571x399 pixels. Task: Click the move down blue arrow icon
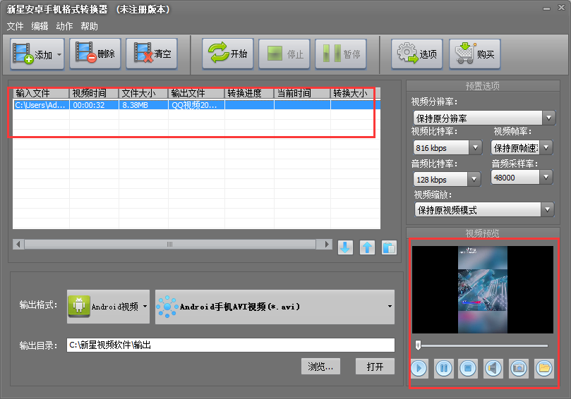point(345,247)
